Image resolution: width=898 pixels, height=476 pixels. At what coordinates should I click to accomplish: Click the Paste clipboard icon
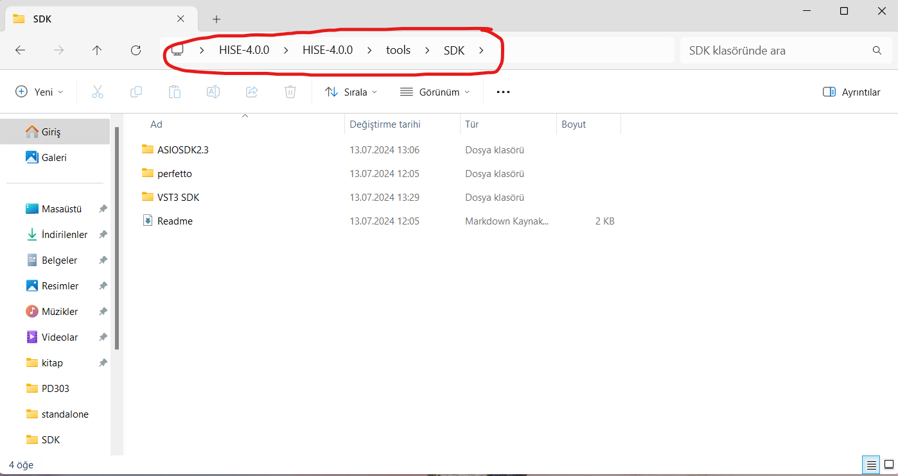(x=175, y=92)
